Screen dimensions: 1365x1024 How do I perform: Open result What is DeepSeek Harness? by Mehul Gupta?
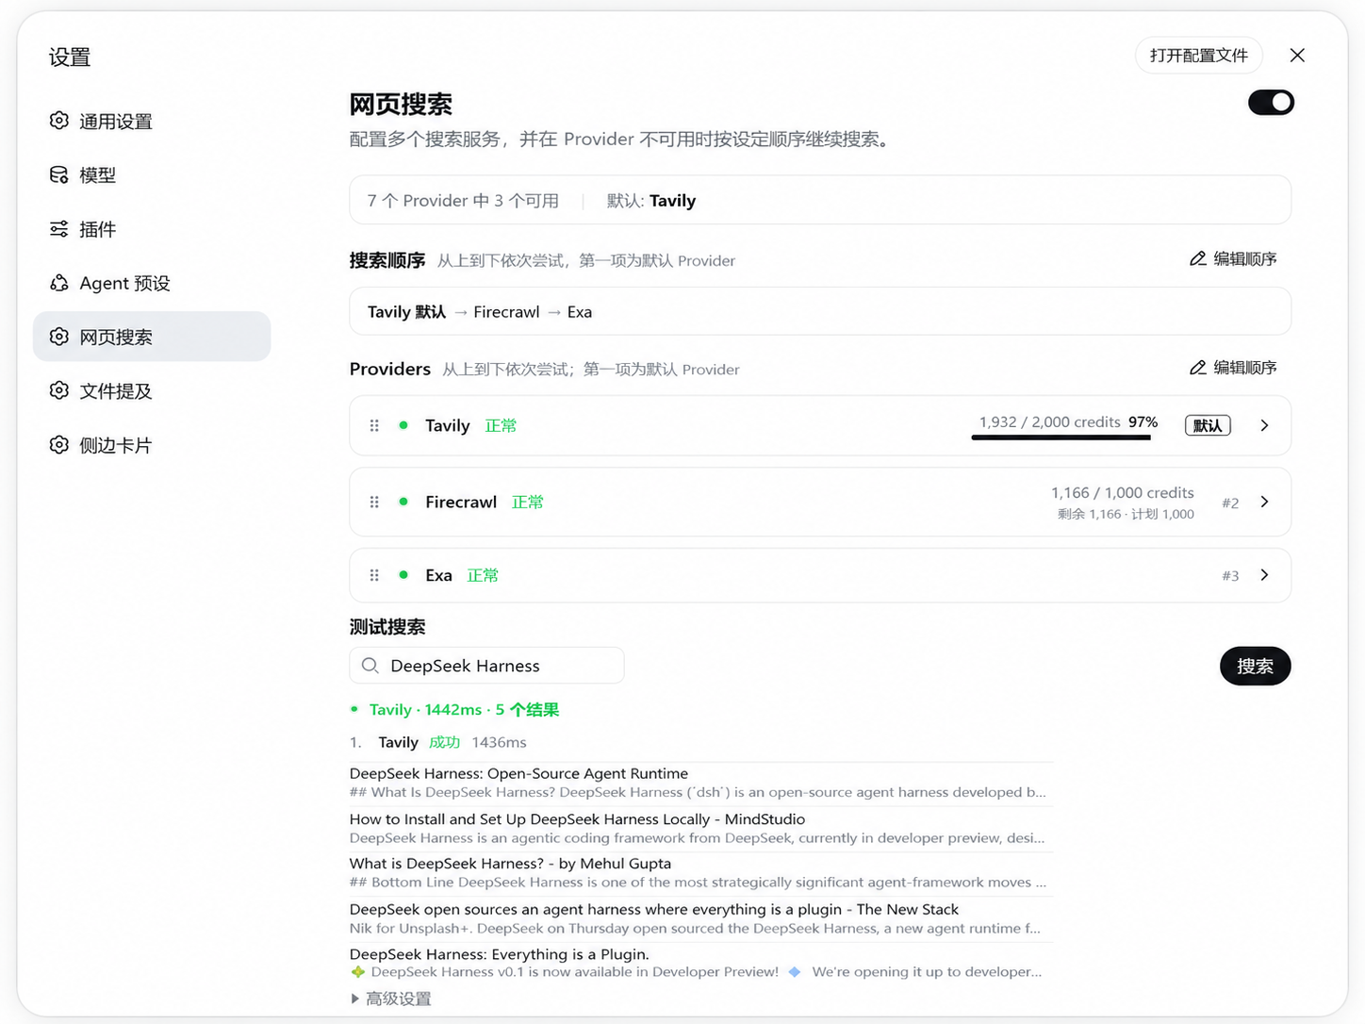pos(510,863)
